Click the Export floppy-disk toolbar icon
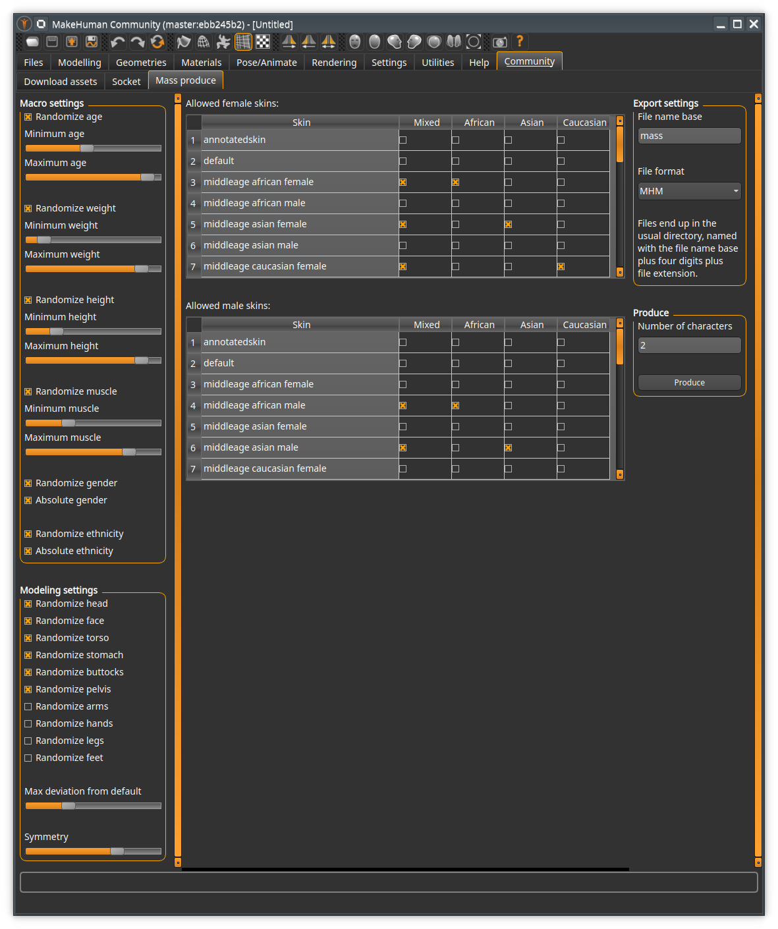The width and height of the screenshot is (778, 929). tap(92, 42)
